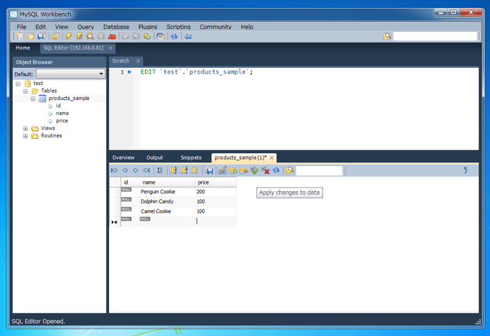Export recordset with the grid save icon
Image resolution: width=490 pixels, height=336 pixels.
click(209, 170)
